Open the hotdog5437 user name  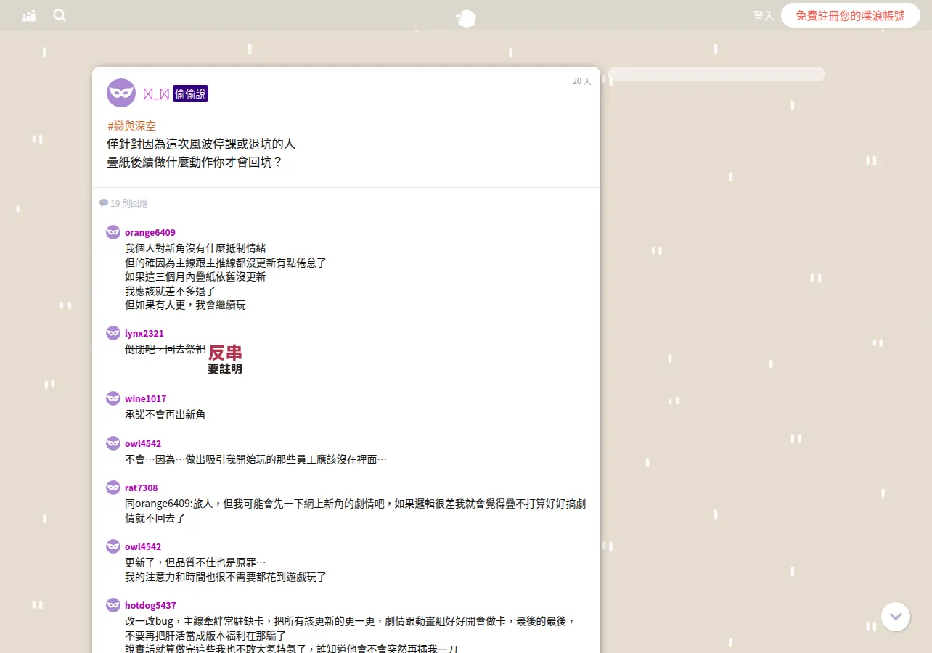(x=150, y=605)
